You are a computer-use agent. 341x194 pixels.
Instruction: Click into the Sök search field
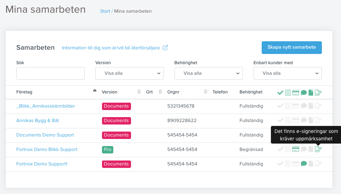[x=50, y=73]
